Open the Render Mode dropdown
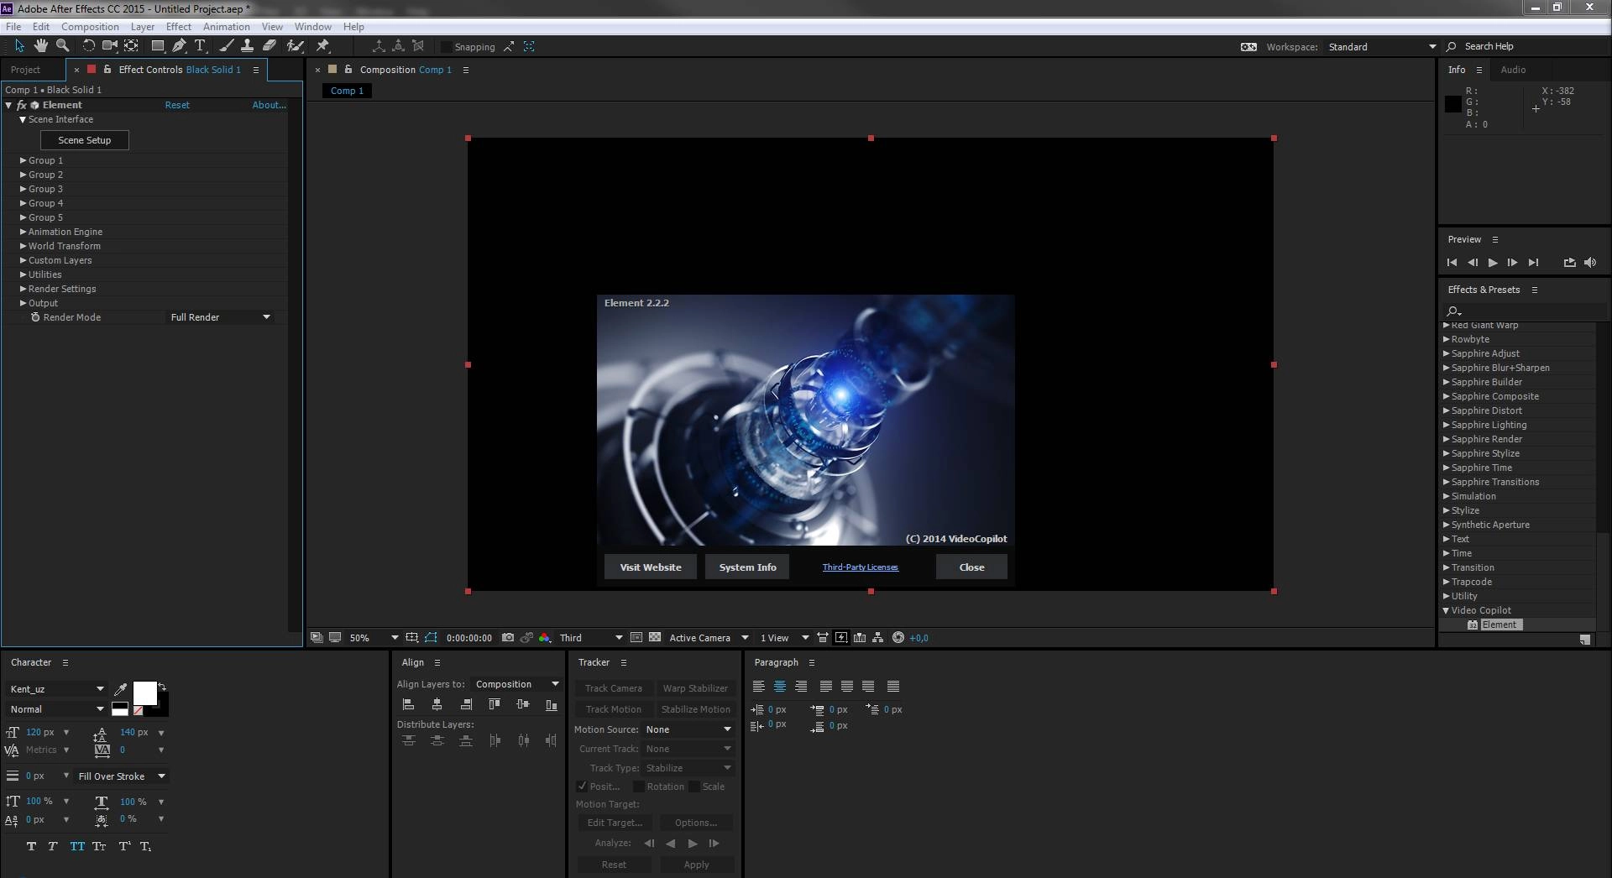The width and height of the screenshot is (1612, 878). (x=220, y=317)
